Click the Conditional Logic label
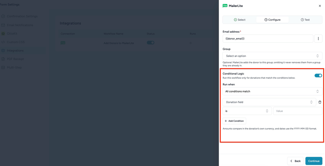The width and height of the screenshot is (325, 166). [x=233, y=74]
